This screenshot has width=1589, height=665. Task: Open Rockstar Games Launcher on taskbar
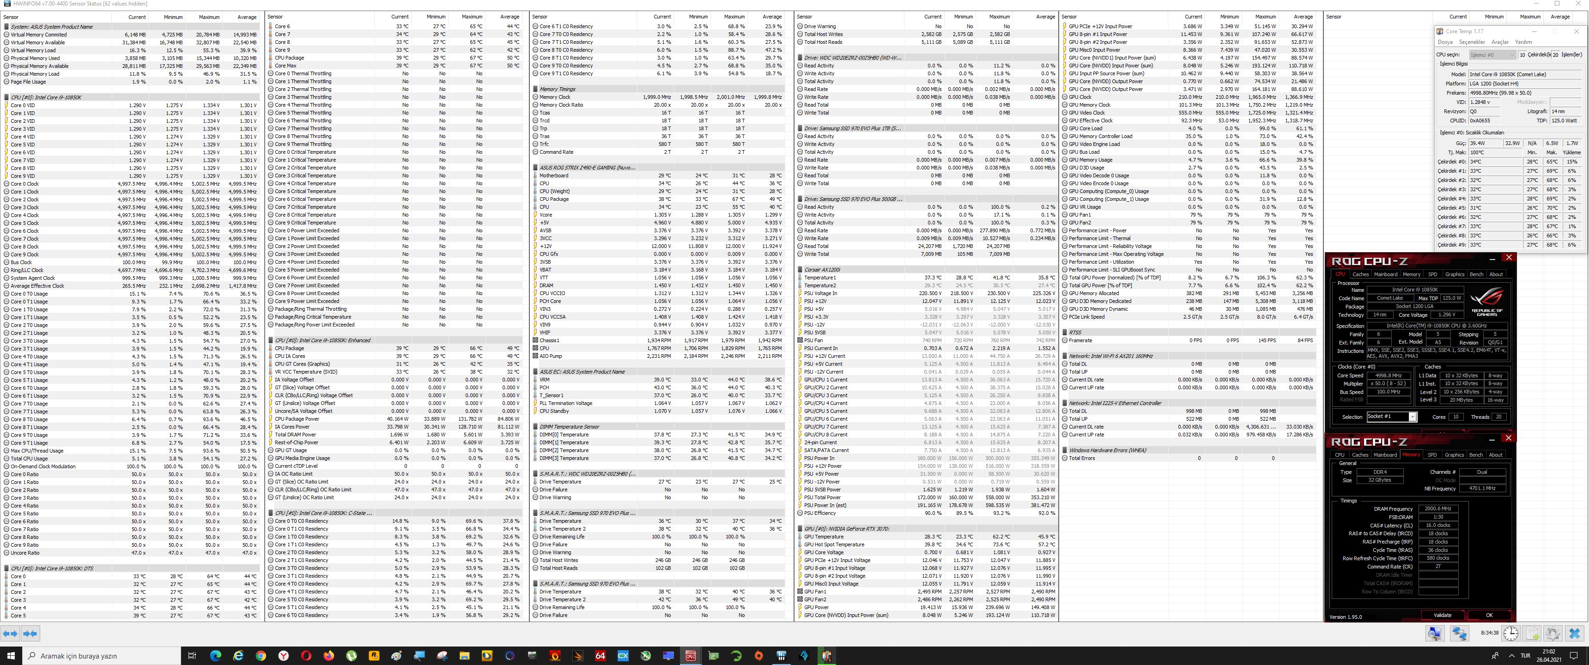(x=374, y=656)
